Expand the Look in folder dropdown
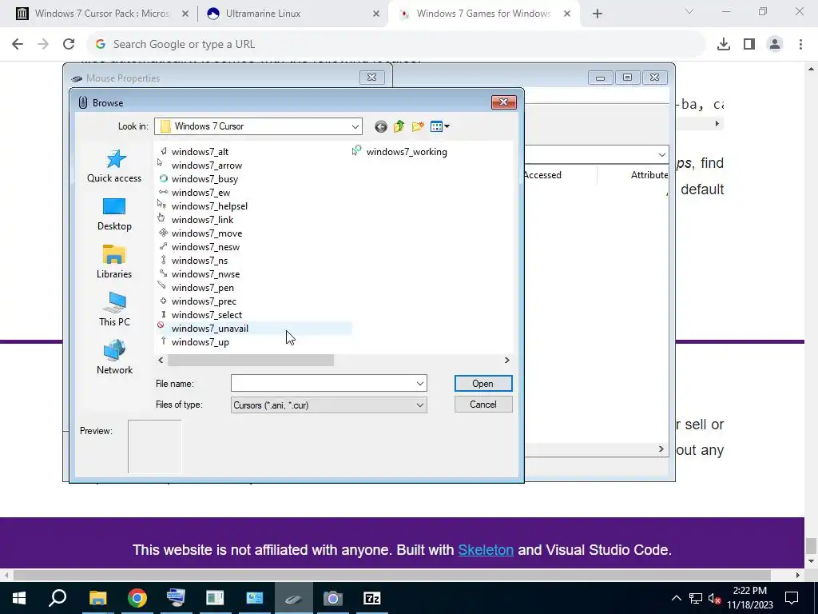This screenshot has height=614, width=818. tap(355, 126)
